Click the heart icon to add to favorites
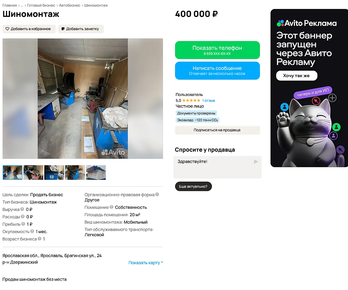This screenshot has height=290, width=348. pos(7,29)
